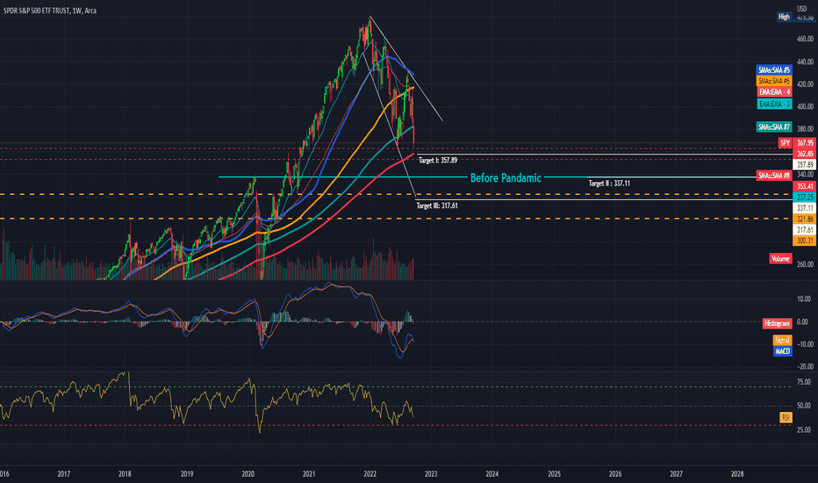This screenshot has height=483, width=818.
Task: Click the 2025 label on the time axis
Action: point(554,474)
